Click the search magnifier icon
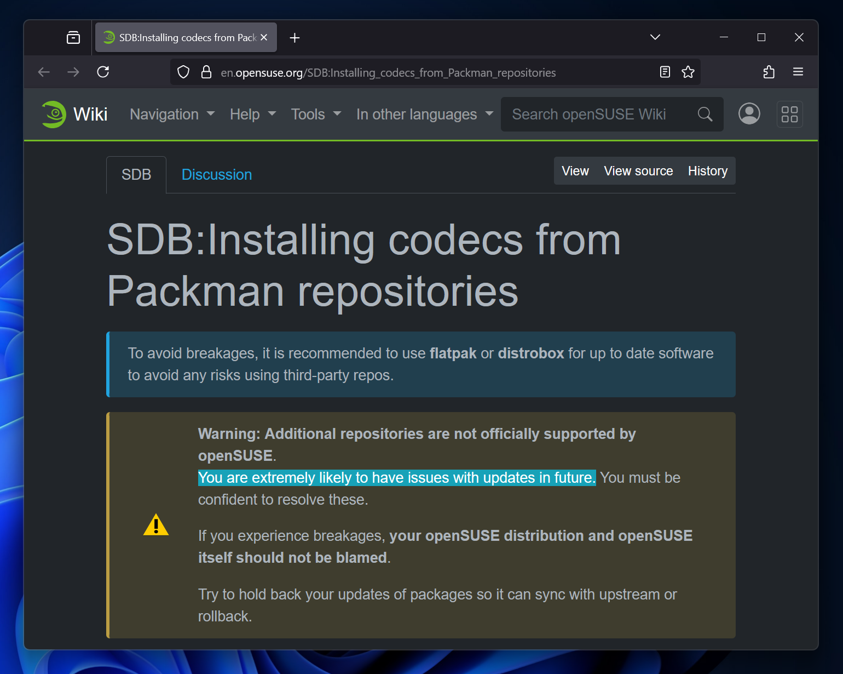The image size is (843, 674). click(x=705, y=114)
